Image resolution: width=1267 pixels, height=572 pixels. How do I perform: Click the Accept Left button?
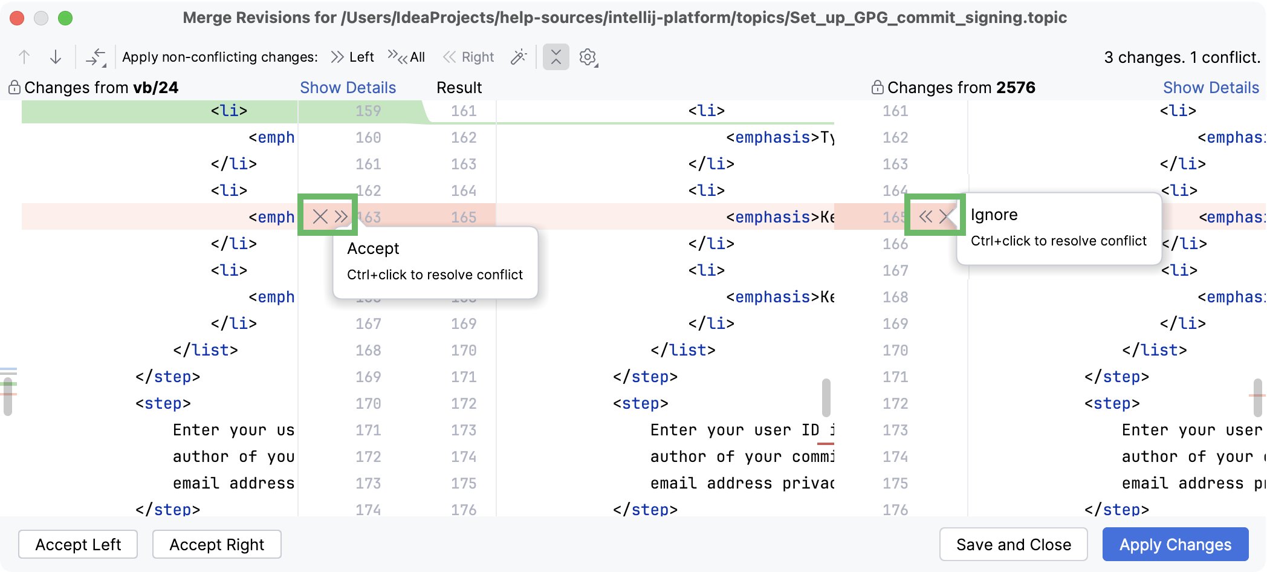click(x=78, y=545)
